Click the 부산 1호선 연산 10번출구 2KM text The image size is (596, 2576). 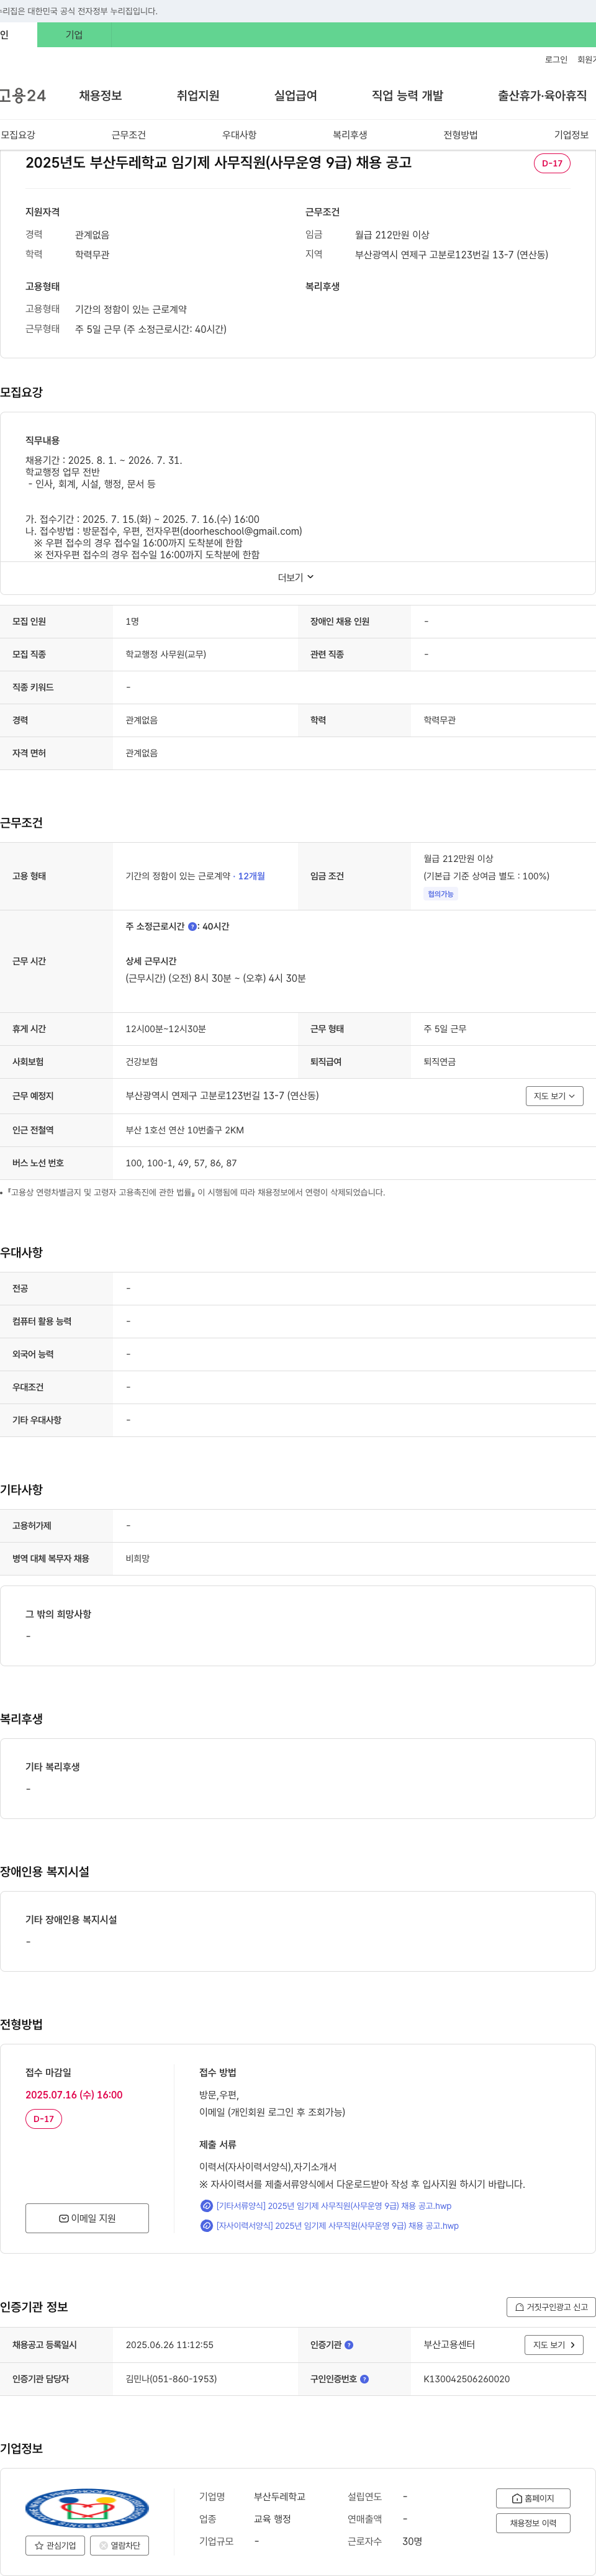click(184, 1130)
